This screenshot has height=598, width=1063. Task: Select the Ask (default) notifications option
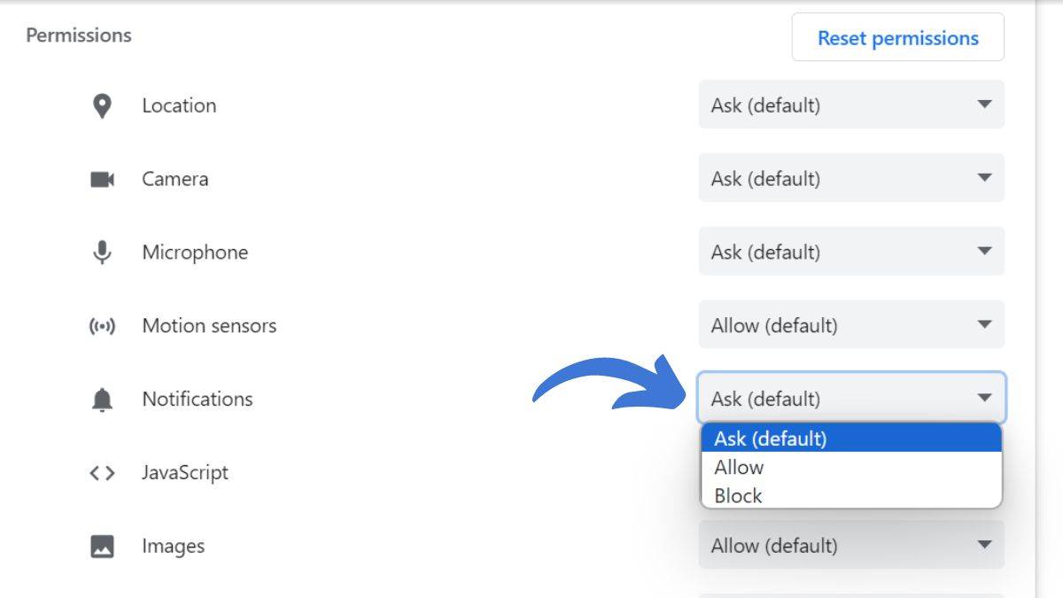tap(771, 439)
